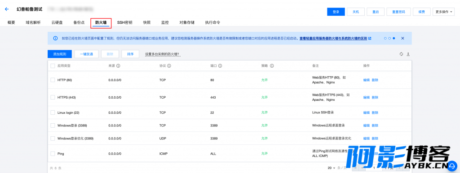Image resolution: width=460 pixels, height=173 pixels.
Task: Click the UDP protocol cell
Action: [163, 138]
